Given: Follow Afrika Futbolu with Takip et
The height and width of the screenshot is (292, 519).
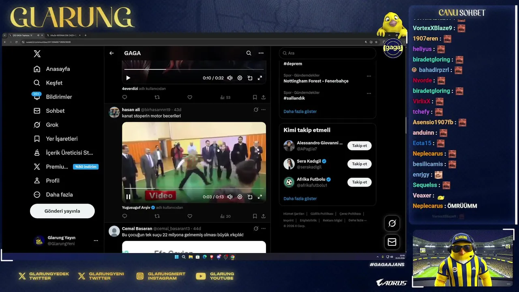Looking at the screenshot, I should (x=359, y=182).
